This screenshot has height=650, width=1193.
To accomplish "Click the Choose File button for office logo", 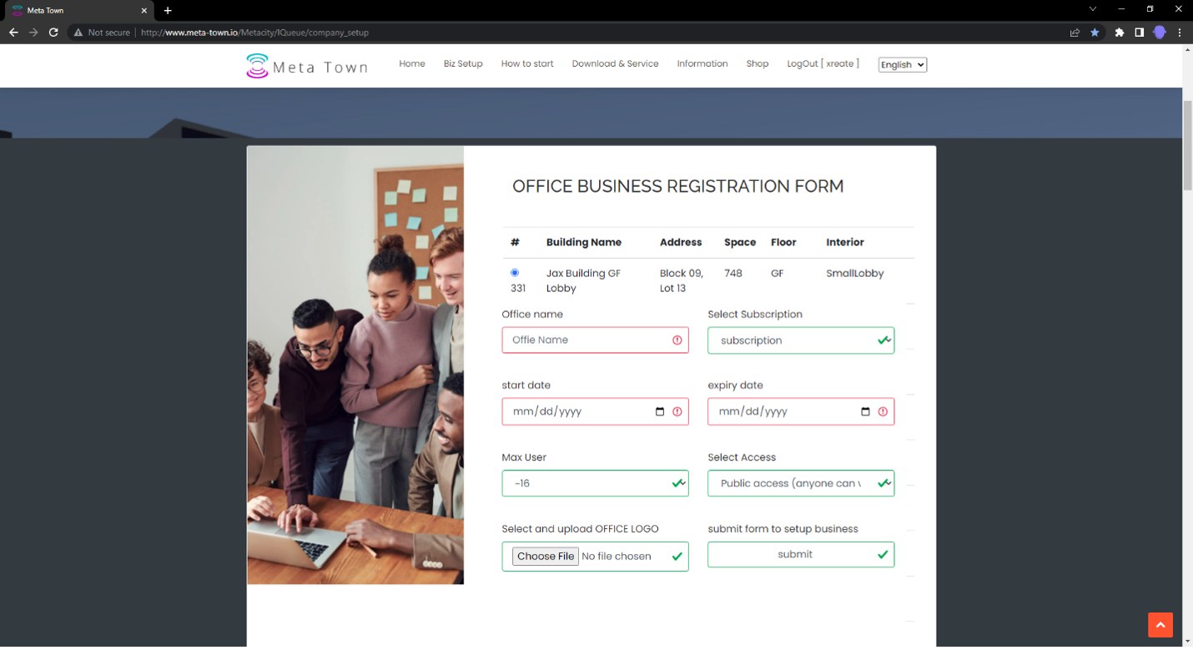I will coord(546,557).
